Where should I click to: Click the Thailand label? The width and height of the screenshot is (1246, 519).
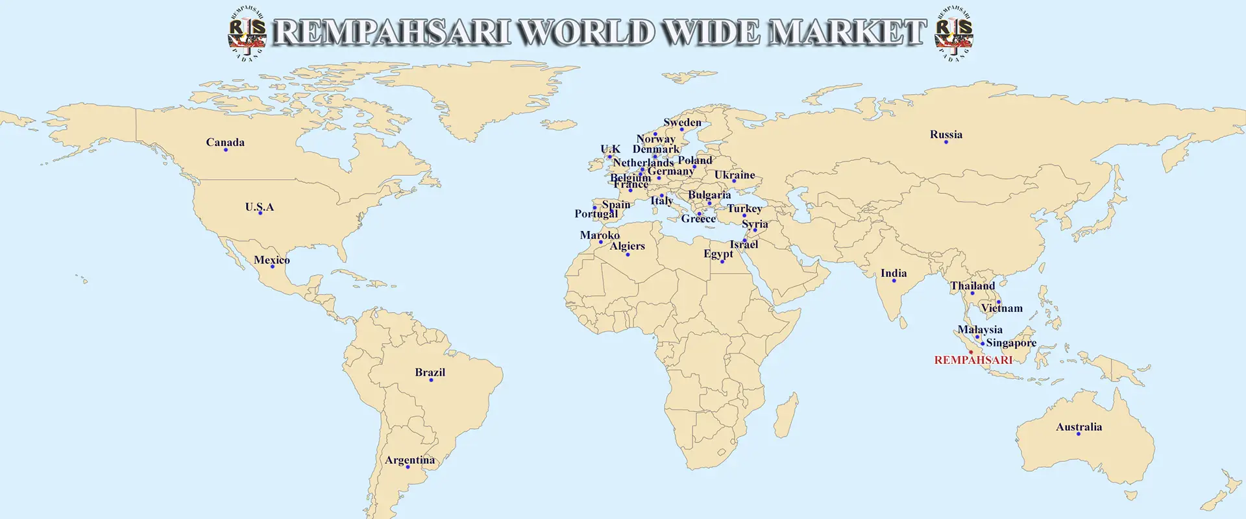972,285
